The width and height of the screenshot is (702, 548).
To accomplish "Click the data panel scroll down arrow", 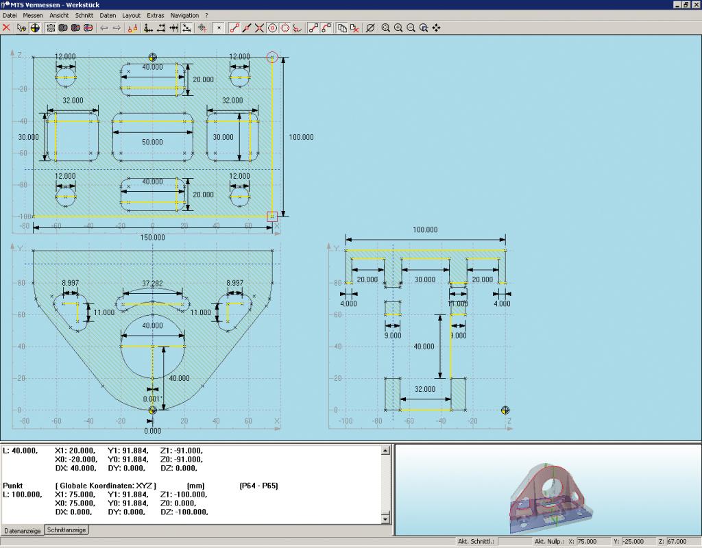I will pos(385,519).
